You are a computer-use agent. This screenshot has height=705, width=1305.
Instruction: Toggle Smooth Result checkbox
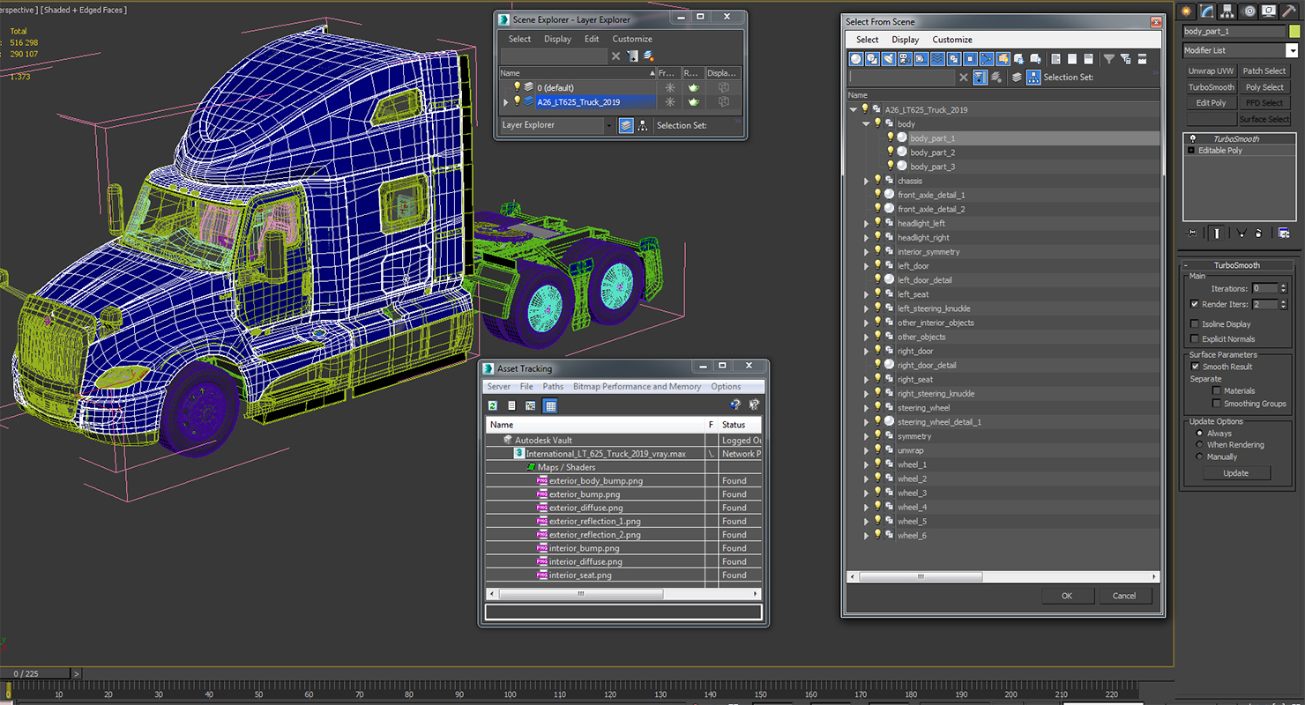click(x=1195, y=366)
